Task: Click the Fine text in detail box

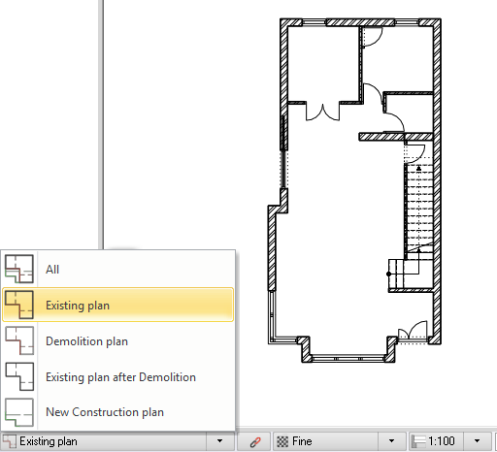Action: tap(302, 441)
